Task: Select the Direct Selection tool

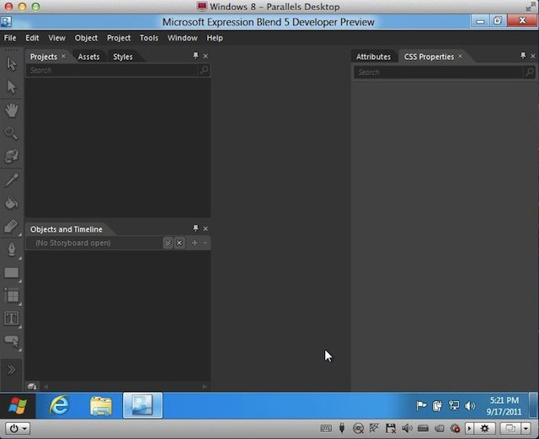Action: (x=12, y=87)
